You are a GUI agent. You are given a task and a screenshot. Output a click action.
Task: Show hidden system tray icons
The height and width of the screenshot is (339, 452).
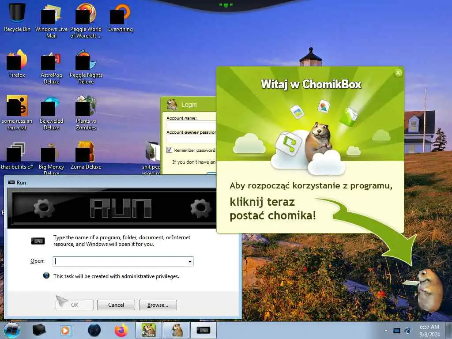click(386, 331)
